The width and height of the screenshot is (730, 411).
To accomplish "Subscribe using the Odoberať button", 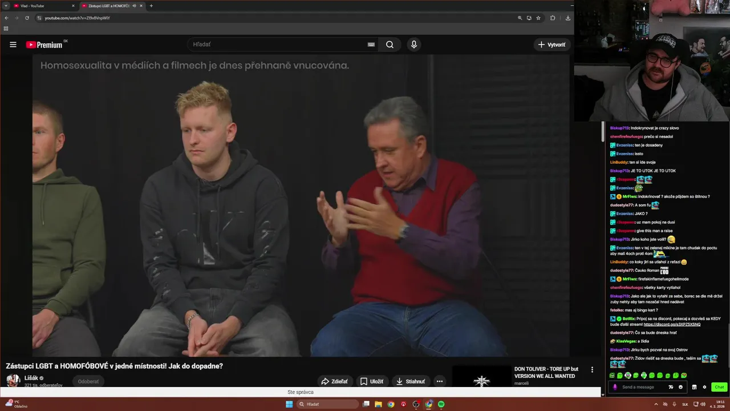I will tap(88, 381).
